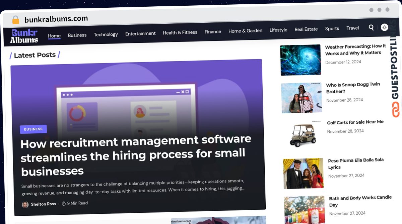Viewport: 402px width, 224px height.
Task: Open the Entertainment menu item
Action: click(x=140, y=33)
